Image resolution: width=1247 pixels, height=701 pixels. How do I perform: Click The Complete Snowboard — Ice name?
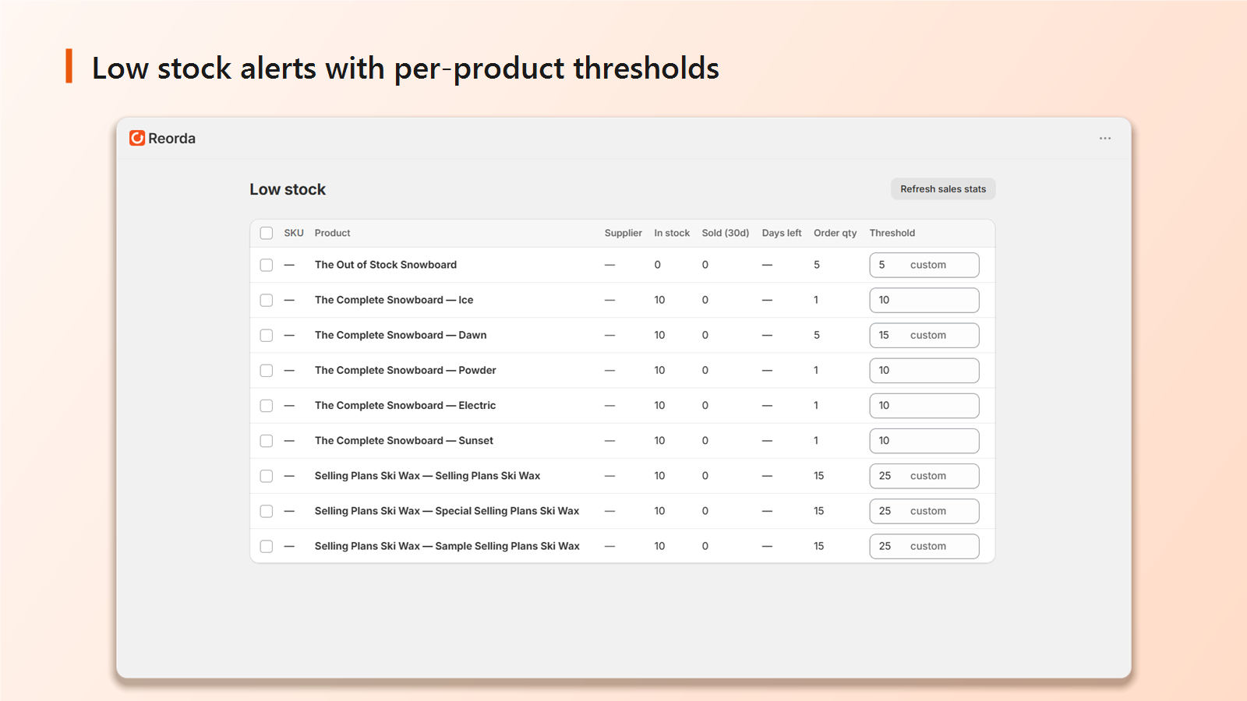click(394, 300)
